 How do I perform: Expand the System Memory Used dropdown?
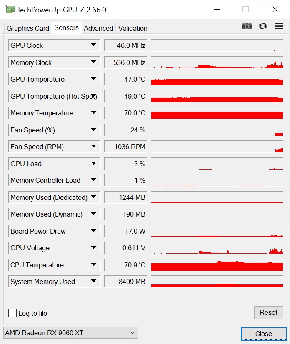93,281
